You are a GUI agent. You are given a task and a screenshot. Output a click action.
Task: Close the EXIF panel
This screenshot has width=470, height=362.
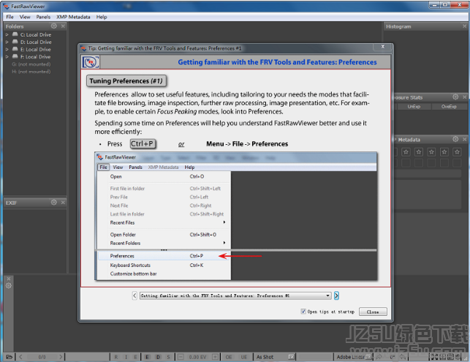63,203
